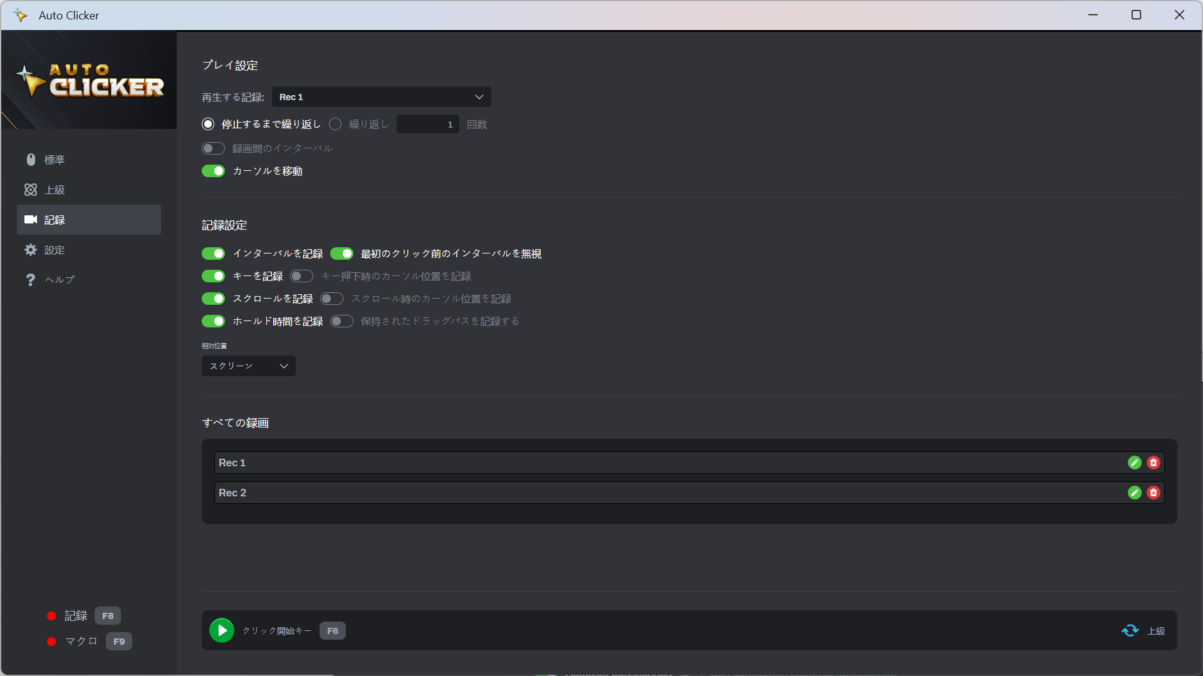Enable キー押下時のカーソル位置を記録 toggle
Viewport: 1203px width, 676px height.
pos(301,276)
